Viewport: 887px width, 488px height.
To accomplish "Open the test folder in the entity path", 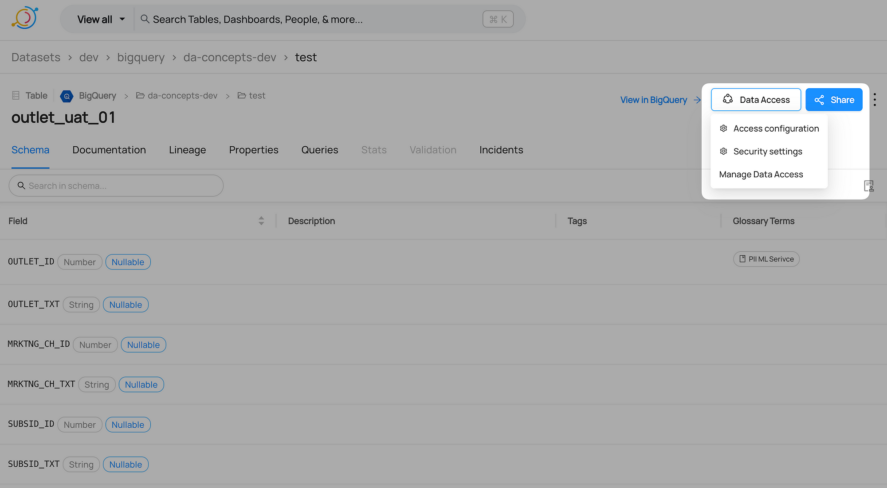I will 251,96.
